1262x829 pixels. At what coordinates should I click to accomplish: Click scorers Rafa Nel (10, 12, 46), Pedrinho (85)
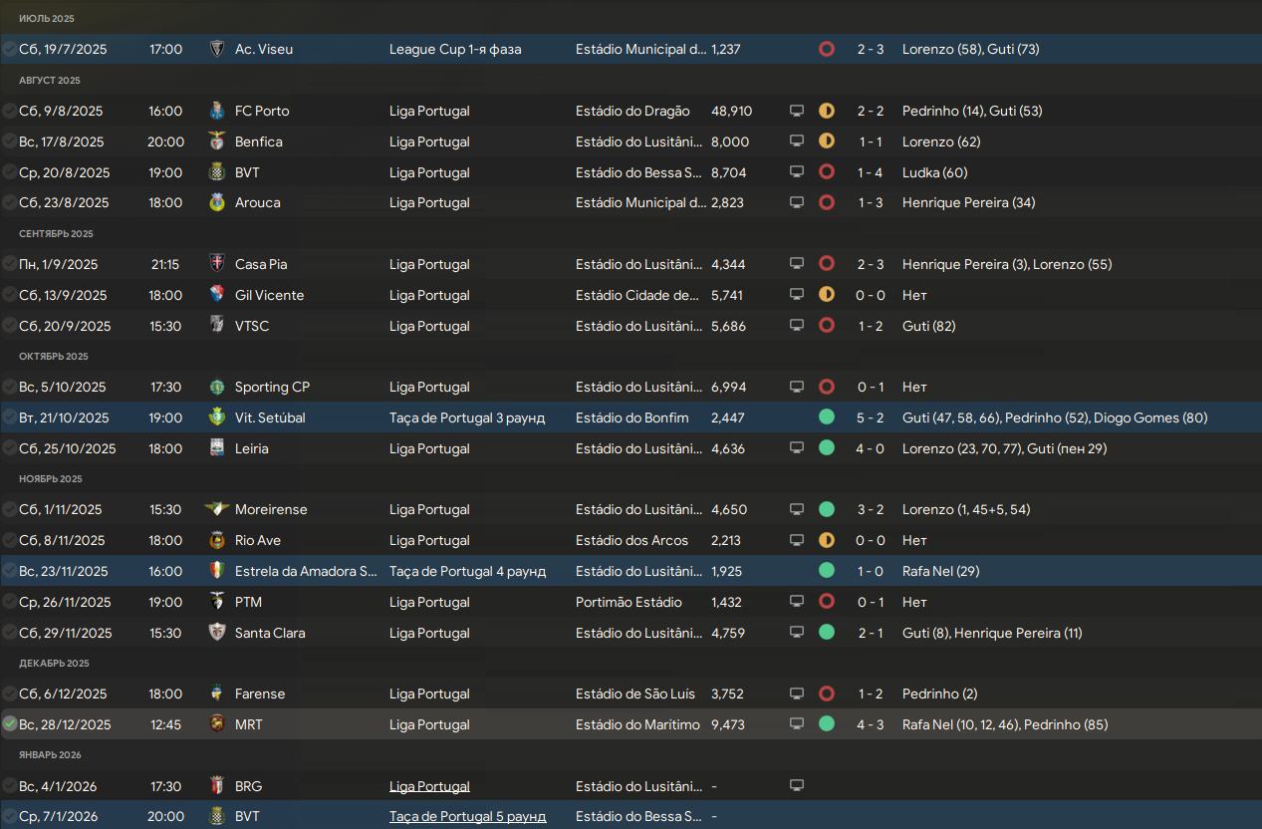point(1005,724)
